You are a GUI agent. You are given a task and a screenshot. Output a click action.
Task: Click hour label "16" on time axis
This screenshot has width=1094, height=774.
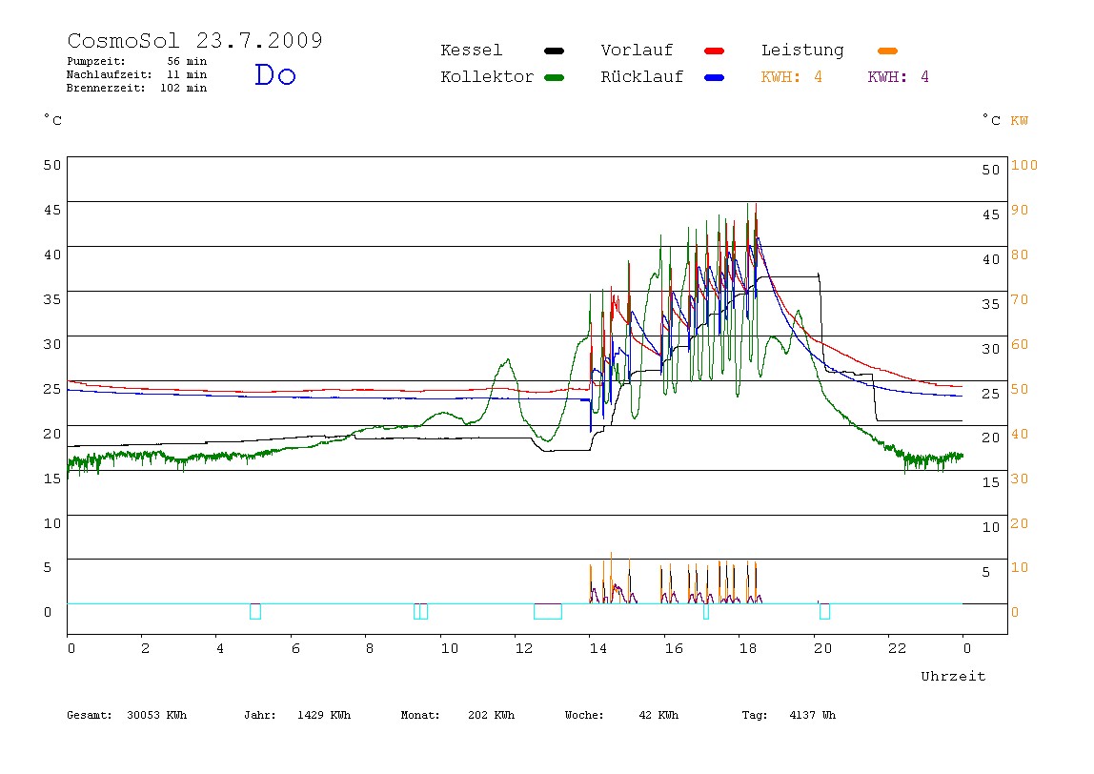tap(674, 648)
